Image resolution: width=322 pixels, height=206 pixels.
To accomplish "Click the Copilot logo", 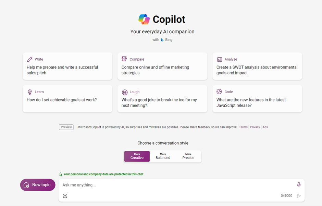I will [x=144, y=19].
